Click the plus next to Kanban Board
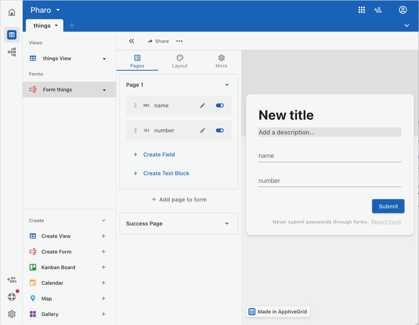Image resolution: width=419 pixels, height=325 pixels. pyautogui.click(x=104, y=267)
